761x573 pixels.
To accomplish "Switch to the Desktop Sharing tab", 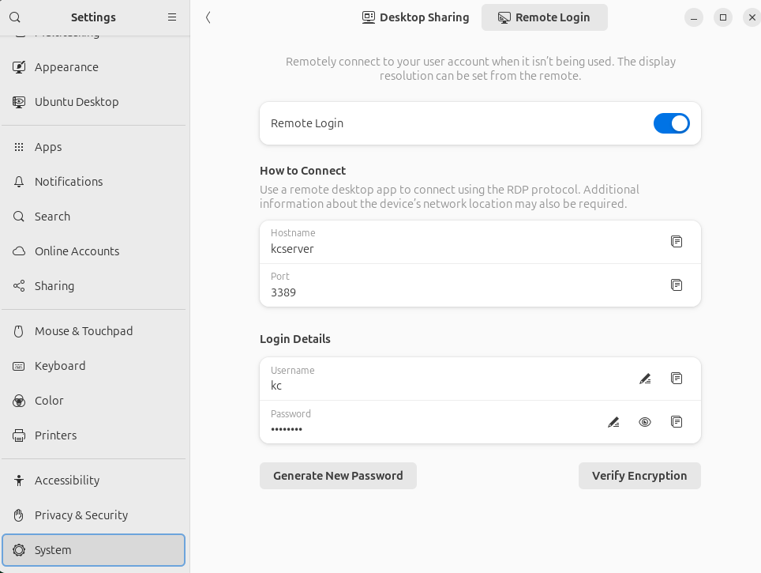I will coord(415,17).
